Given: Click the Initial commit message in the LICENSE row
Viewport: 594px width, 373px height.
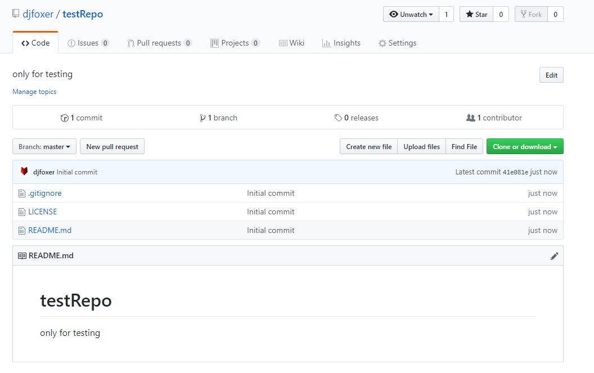Looking at the screenshot, I should tap(271, 212).
